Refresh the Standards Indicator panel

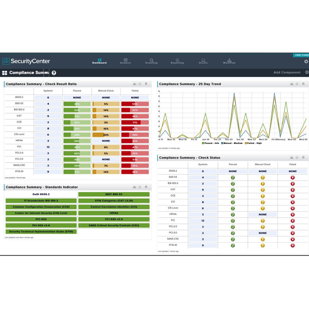tap(140, 187)
